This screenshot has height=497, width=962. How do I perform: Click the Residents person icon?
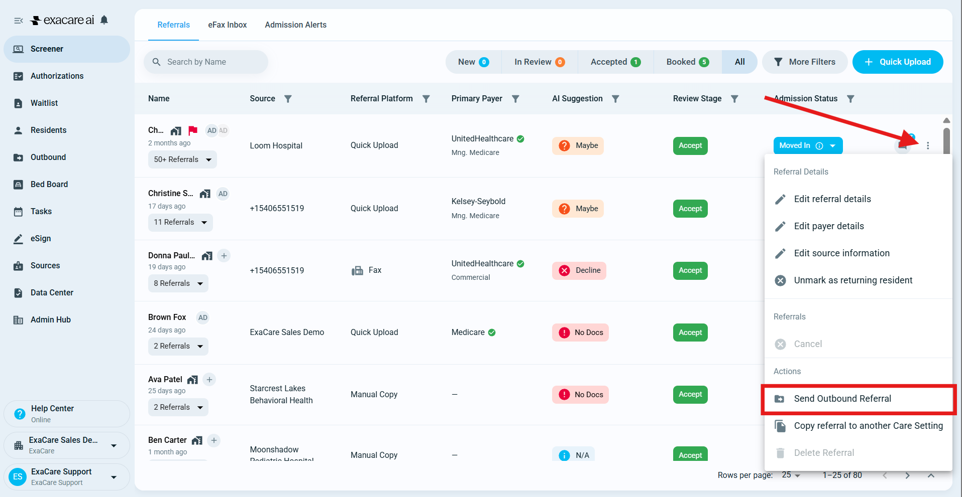(x=18, y=130)
